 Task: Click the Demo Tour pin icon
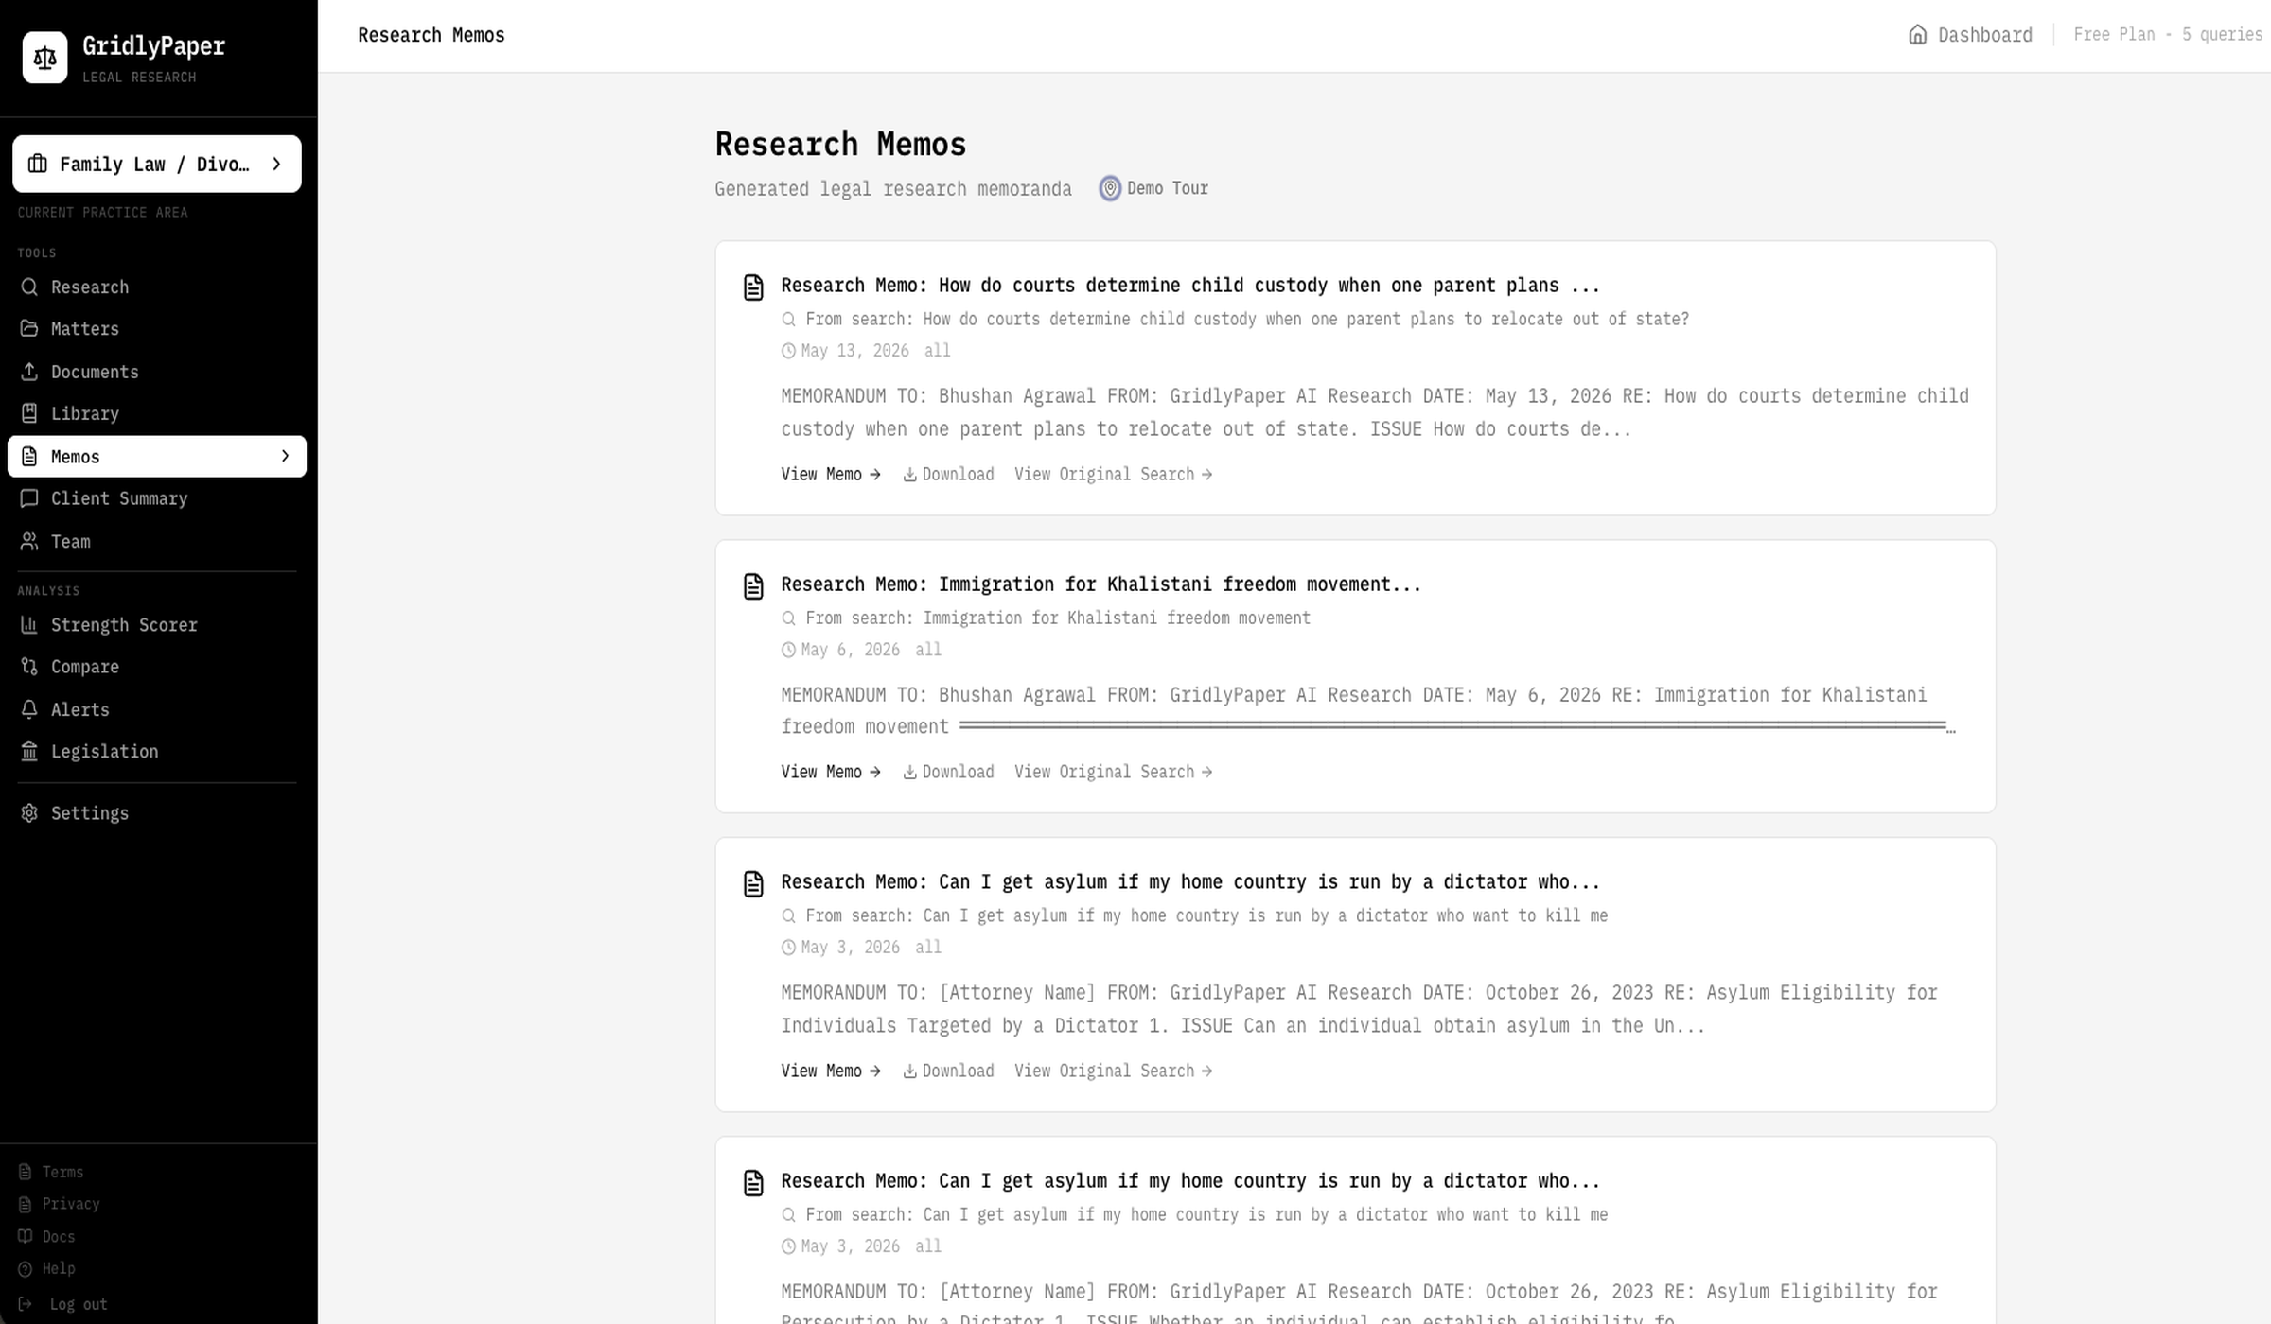(1110, 188)
